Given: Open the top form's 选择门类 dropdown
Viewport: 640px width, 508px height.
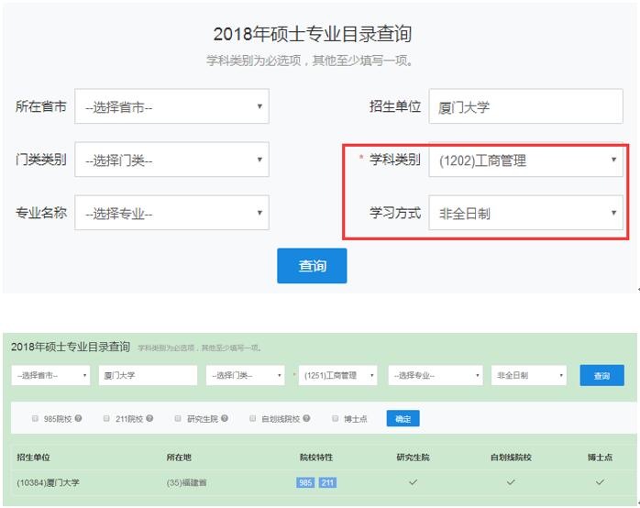Looking at the screenshot, I should pyautogui.click(x=171, y=161).
